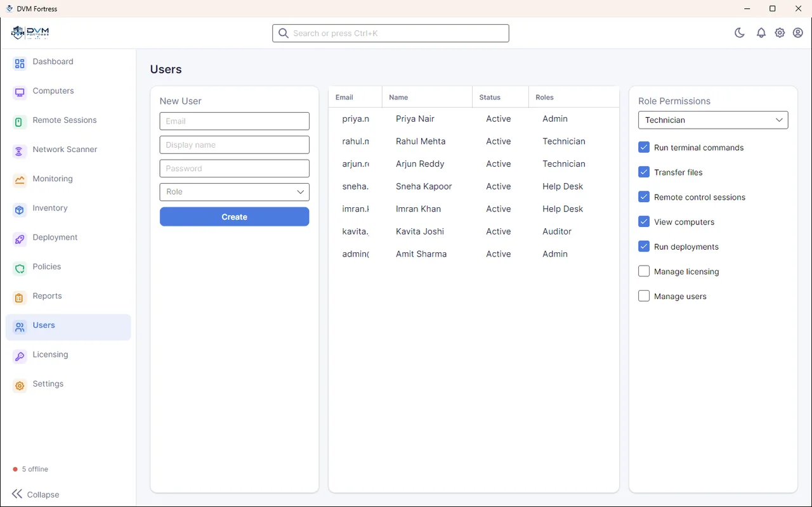This screenshot has width=812, height=507.
Task: Toggle View computers checkbox
Action: (644, 221)
